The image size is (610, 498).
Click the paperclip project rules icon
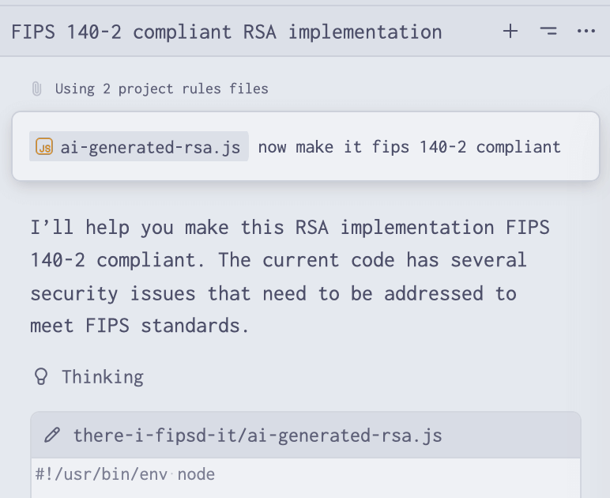click(36, 89)
